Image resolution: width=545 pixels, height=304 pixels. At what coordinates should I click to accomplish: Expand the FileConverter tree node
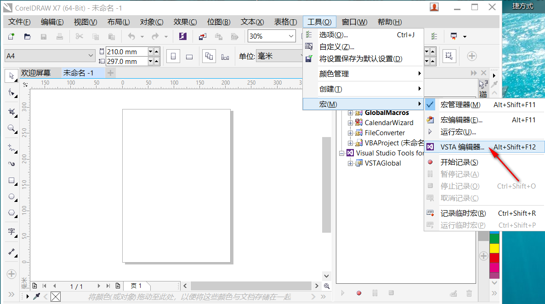(350, 133)
